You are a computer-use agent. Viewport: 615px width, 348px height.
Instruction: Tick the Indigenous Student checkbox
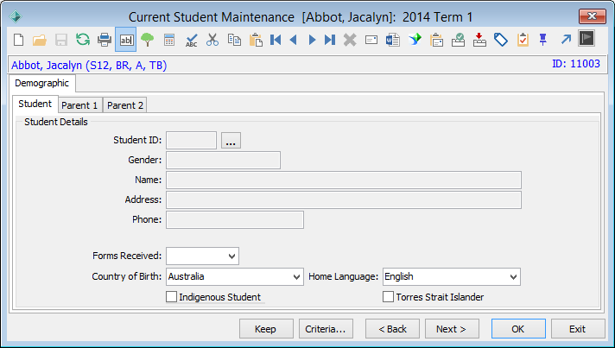coord(171,297)
